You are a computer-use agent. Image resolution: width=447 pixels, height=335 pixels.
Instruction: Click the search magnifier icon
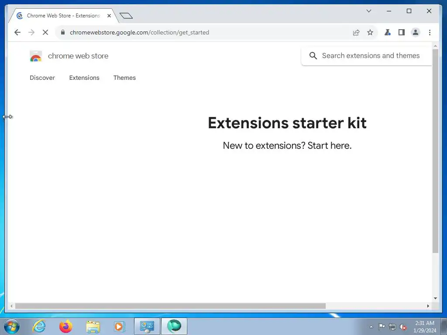tap(313, 55)
